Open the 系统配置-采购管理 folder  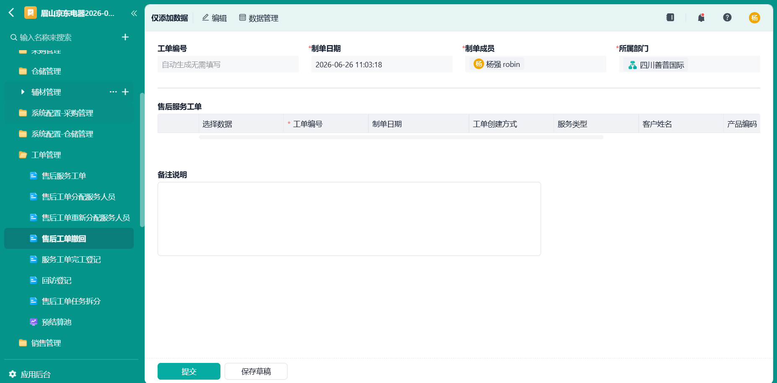tap(69, 113)
